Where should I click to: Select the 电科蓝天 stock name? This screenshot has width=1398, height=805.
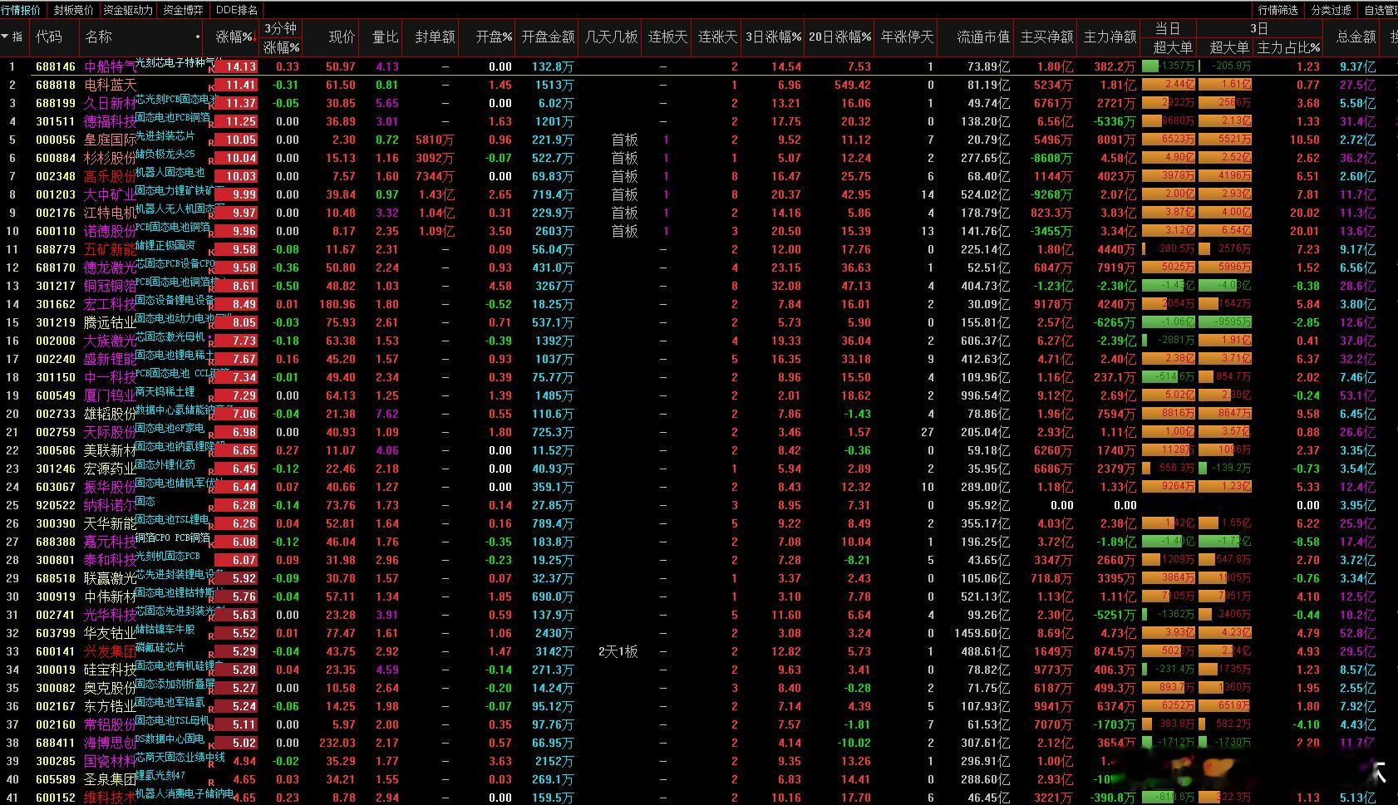(110, 85)
